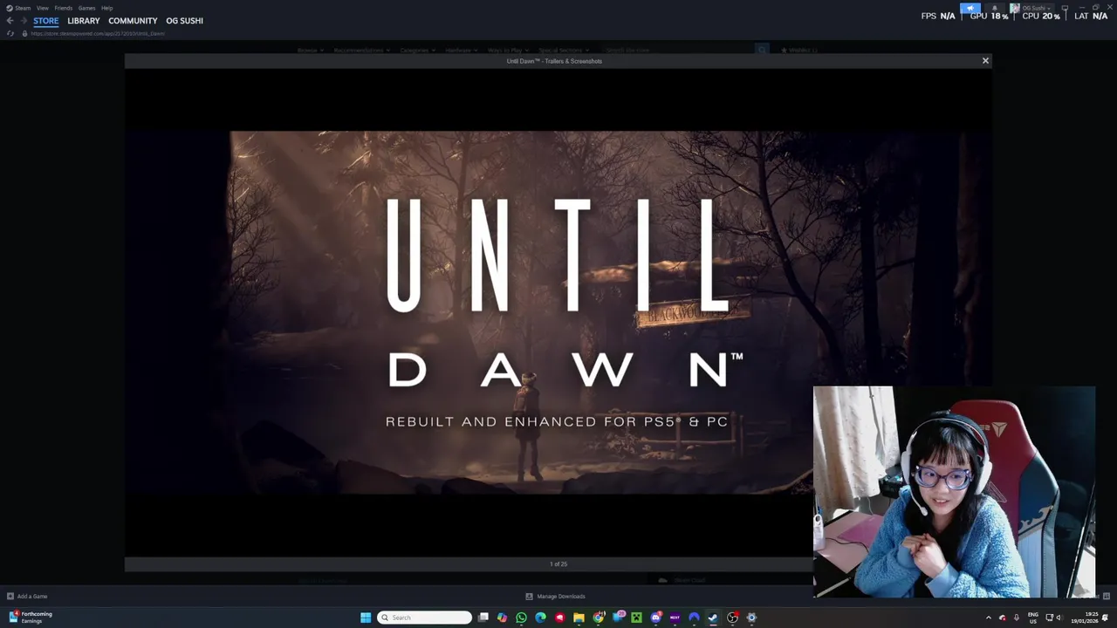Image resolution: width=1117 pixels, height=628 pixels.
Task: Go to the LIBRARY tab
Action: (x=84, y=21)
